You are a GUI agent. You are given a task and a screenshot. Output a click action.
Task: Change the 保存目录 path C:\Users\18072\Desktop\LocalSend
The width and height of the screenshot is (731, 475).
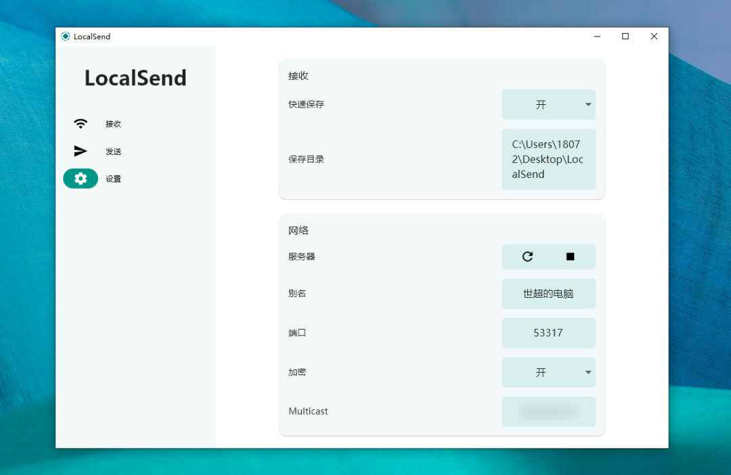pyautogui.click(x=549, y=160)
